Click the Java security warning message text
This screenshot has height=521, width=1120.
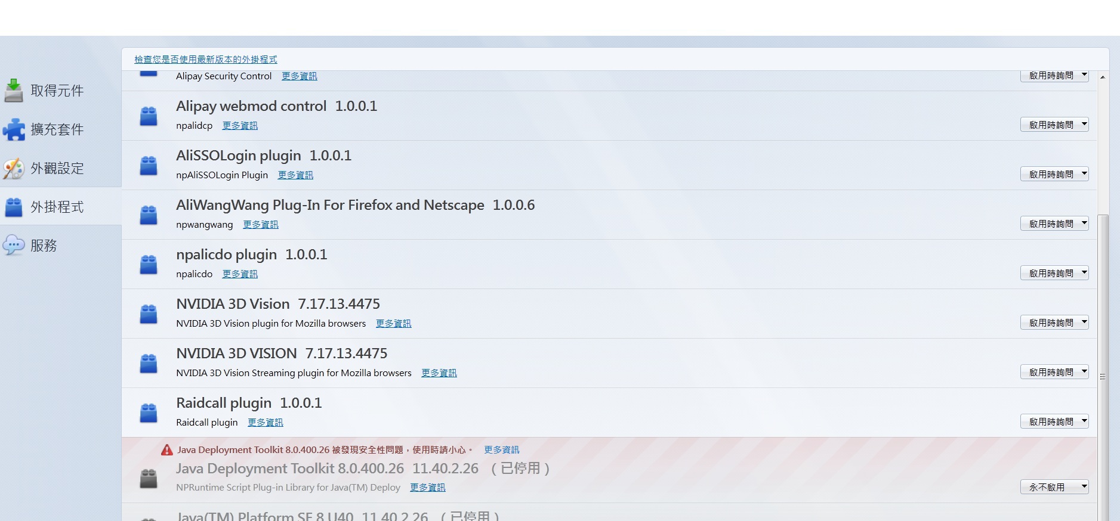pos(325,450)
